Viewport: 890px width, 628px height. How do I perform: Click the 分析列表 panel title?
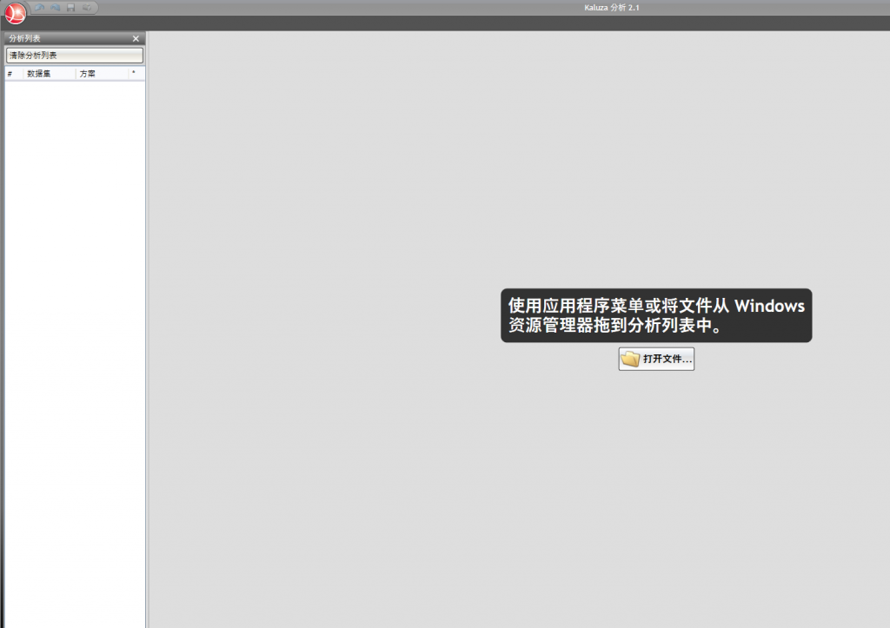pos(25,38)
